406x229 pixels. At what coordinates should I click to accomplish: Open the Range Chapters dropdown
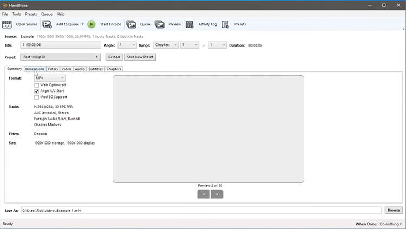click(166, 45)
